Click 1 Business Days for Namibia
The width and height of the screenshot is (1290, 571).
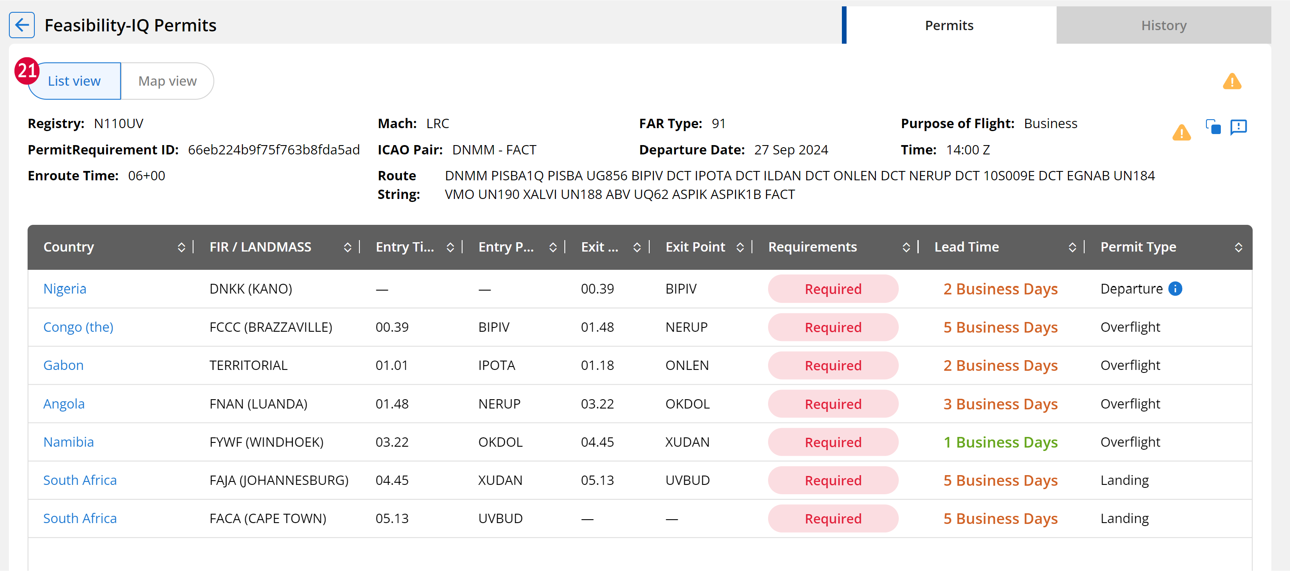click(1000, 442)
